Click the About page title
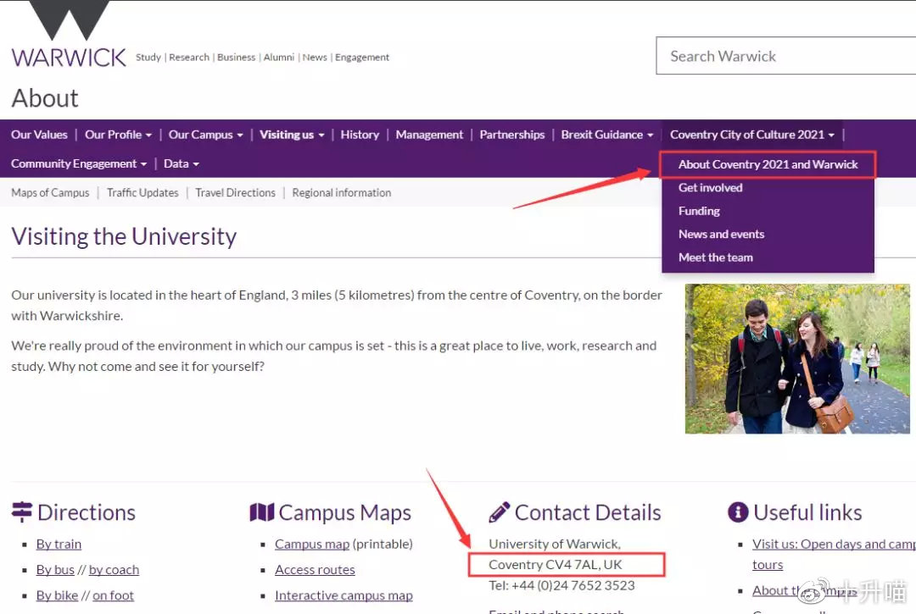 point(45,98)
